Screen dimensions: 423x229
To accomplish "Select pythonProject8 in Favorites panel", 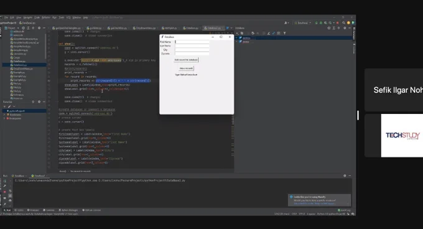I will [x=24, y=111].
